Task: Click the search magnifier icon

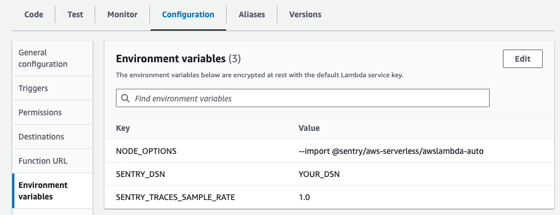Action: (125, 98)
